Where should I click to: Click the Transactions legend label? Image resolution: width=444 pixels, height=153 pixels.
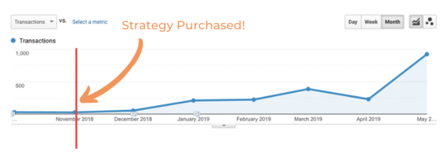pos(37,41)
